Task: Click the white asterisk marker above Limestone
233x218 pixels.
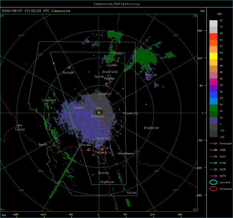Action: pyautogui.click(x=49, y=98)
